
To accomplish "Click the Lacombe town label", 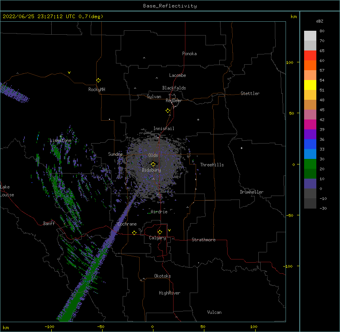I will pos(177,75).
